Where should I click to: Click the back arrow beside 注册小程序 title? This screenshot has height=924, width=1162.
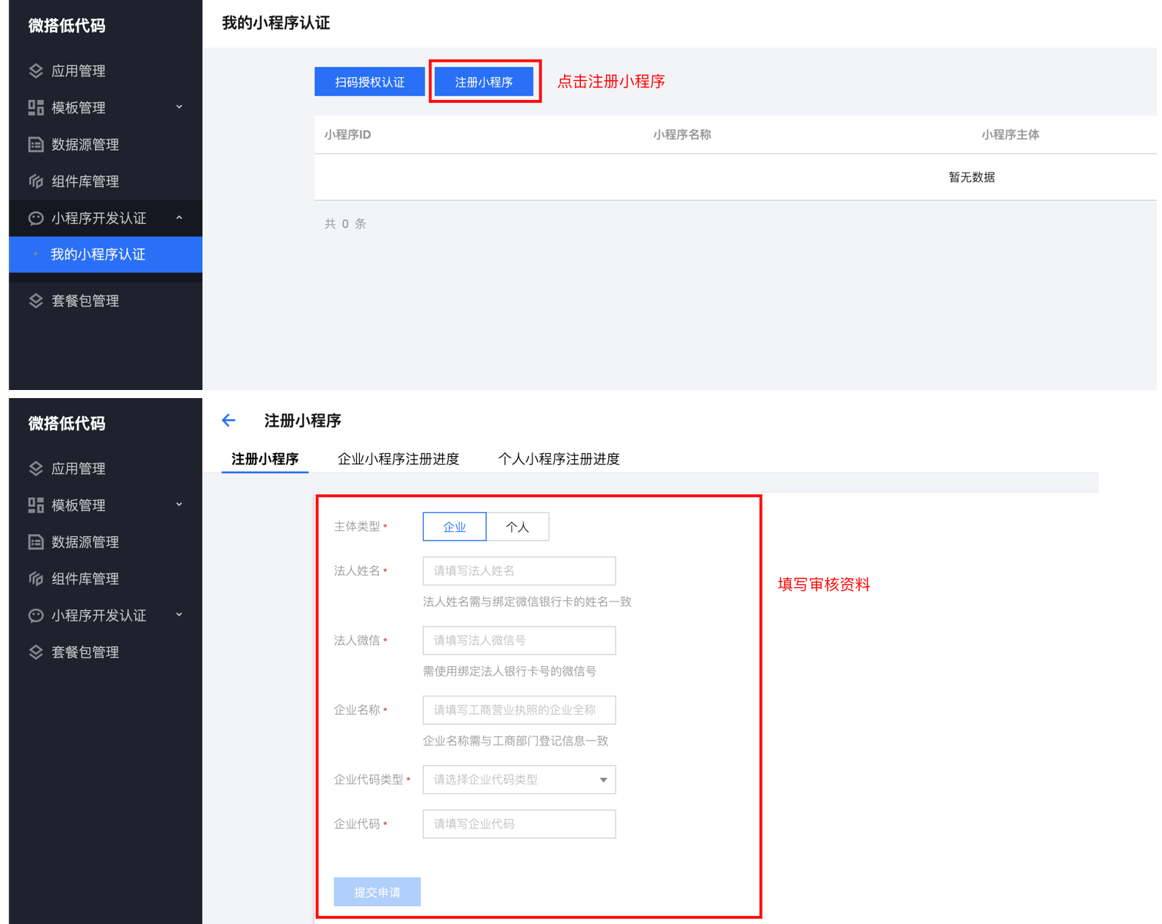coord(228,420)
